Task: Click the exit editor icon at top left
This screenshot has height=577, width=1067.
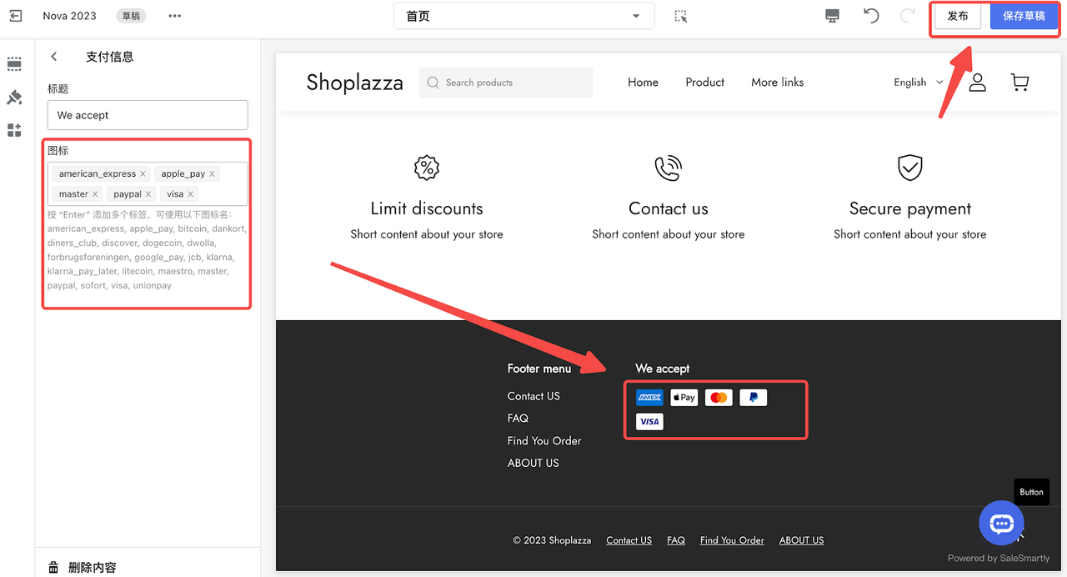Action: coord(15,16)
